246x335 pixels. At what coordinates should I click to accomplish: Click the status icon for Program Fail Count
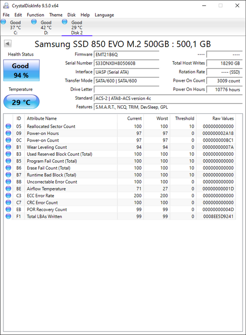[8, 161]
